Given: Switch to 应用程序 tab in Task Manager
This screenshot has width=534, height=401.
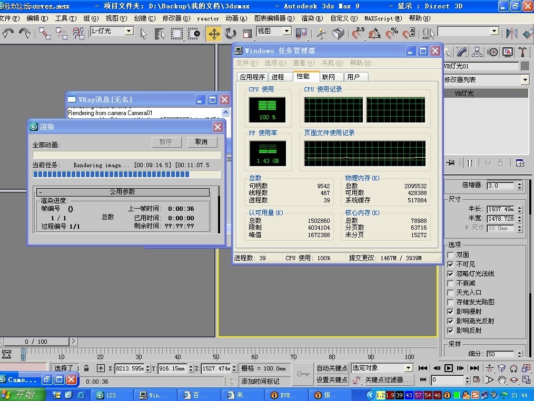Looking at the screenshot, I should click(x=252, y=77).
